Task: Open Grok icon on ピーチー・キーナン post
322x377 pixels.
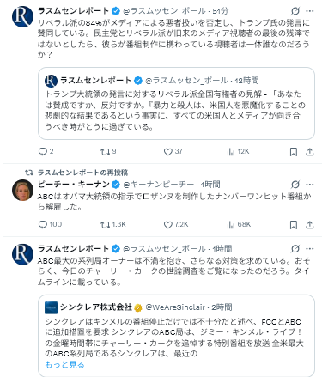Action: pyautogui.click(x=295, y=185)
